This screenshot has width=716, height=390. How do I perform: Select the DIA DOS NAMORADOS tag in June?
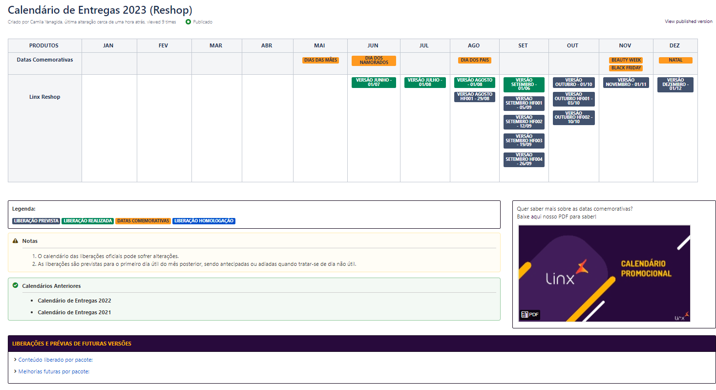pyautogui.click(x=374, y=61)
